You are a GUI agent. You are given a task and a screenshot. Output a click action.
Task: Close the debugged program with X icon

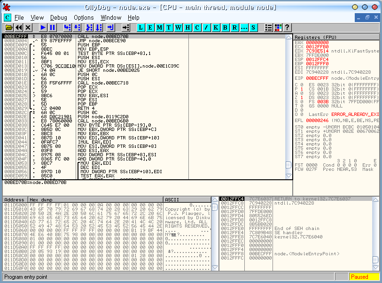click(x=28, y=28)
